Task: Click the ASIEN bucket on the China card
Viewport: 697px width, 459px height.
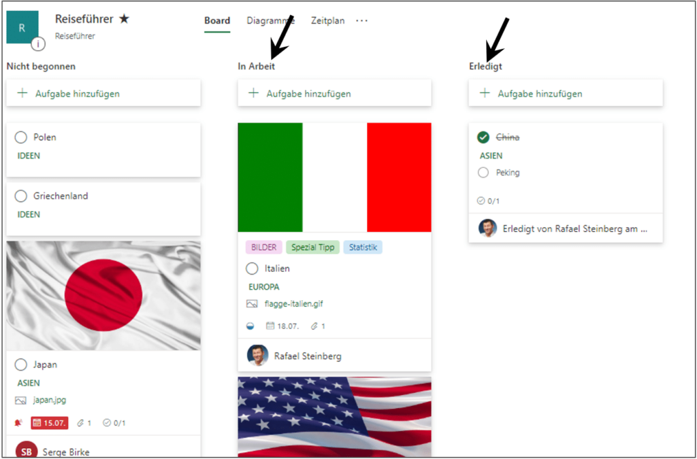Action: [x=491, y=156]
